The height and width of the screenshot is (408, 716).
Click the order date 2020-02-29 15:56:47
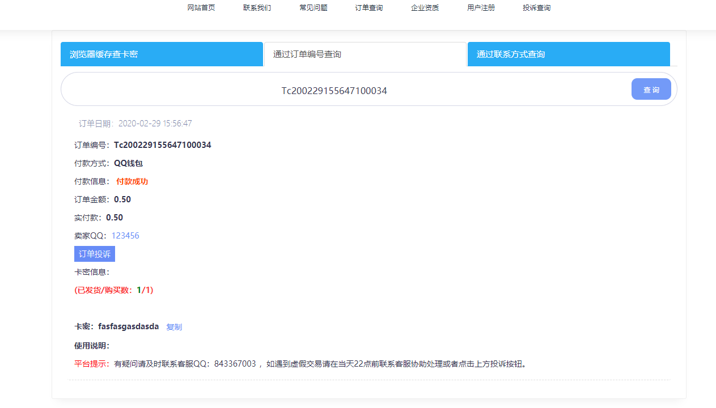(155, 124)
